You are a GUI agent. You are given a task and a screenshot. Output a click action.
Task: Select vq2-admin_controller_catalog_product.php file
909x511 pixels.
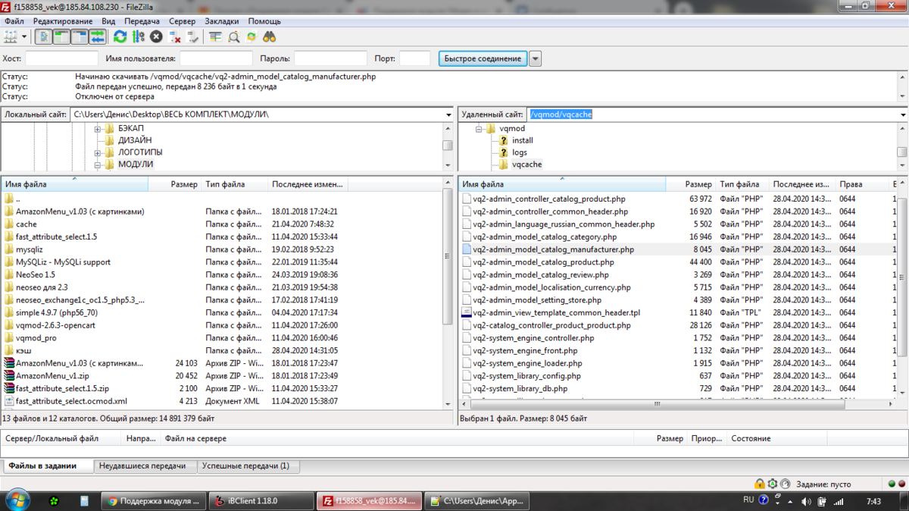[x=549, y=199]
